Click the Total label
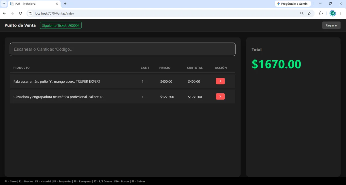This screenshot has height=185, width=346. coord(256,50)
